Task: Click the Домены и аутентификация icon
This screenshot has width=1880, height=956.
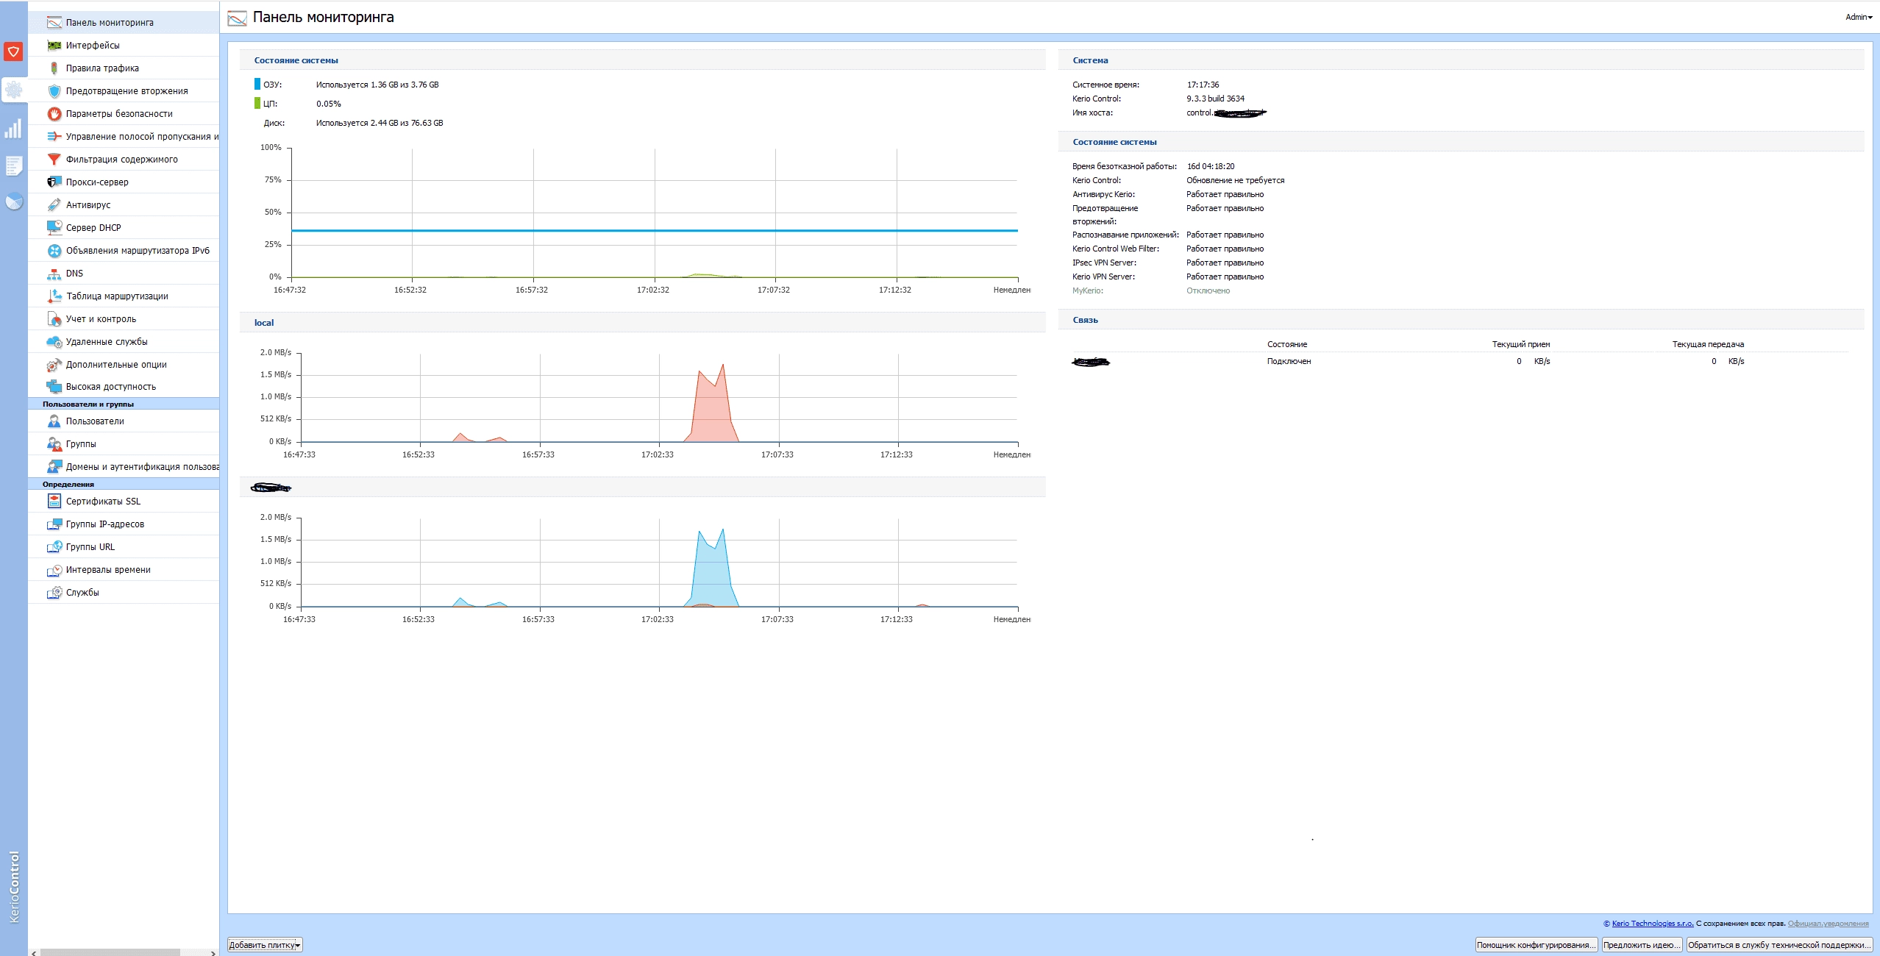Action: (x=54, y=467)
